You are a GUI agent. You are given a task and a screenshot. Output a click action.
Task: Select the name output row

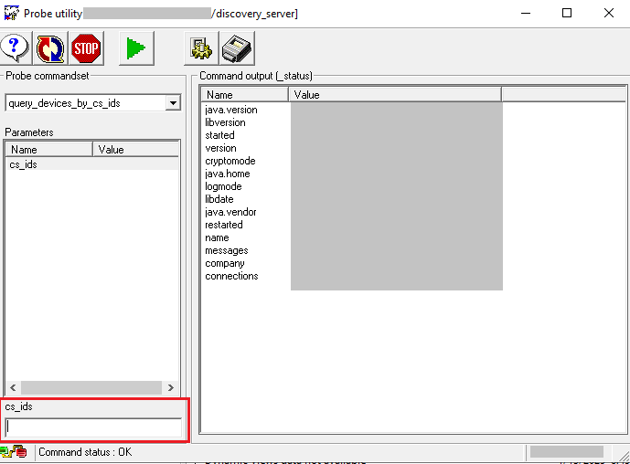pyautogui.click(x=217, y=237)
